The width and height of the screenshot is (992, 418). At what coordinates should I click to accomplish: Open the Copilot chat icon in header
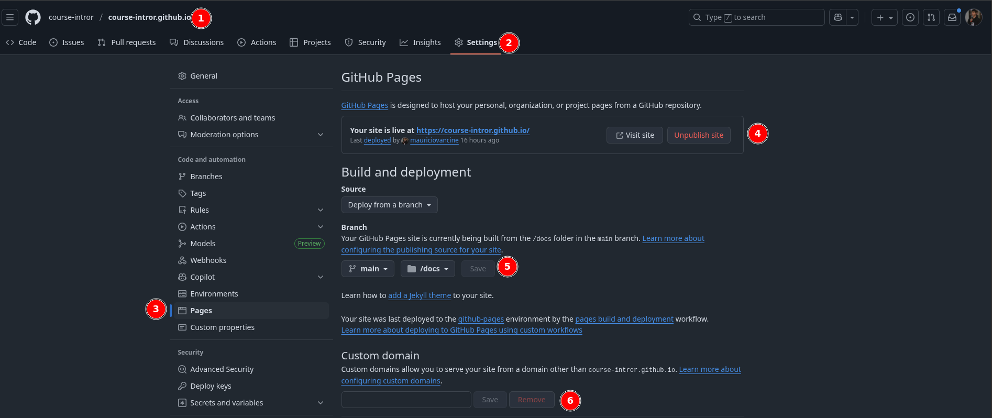point(838,17)
